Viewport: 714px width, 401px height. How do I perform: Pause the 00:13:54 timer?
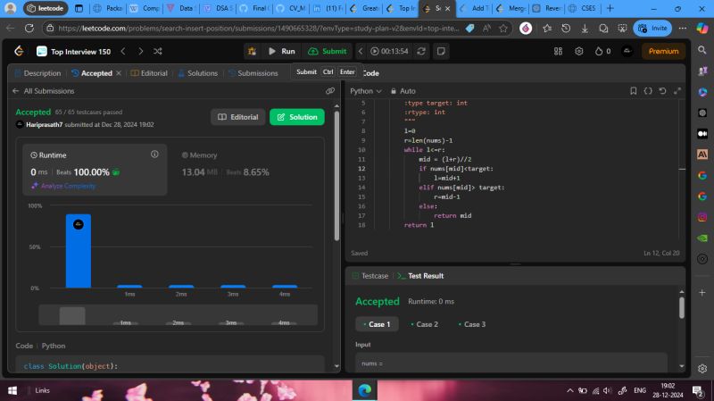tap(389, 52)
